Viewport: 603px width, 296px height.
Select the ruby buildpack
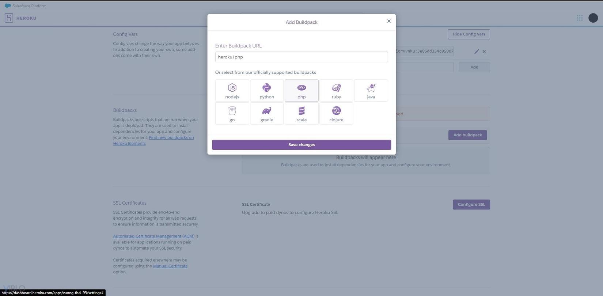[336, 91]
